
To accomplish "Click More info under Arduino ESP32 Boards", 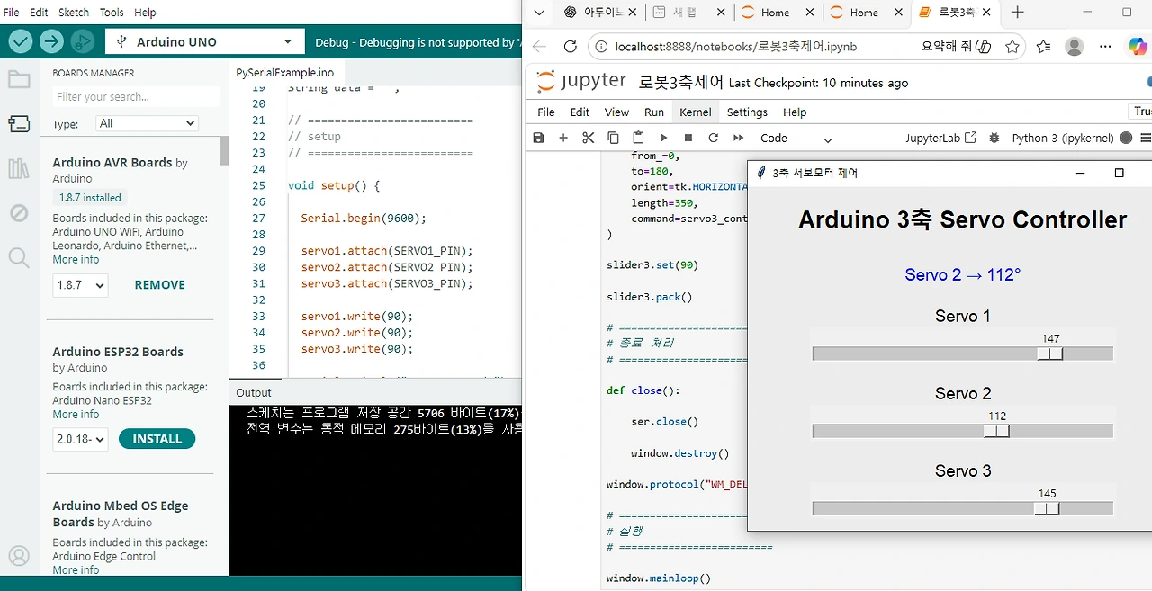I will click(x=76, y=415).
